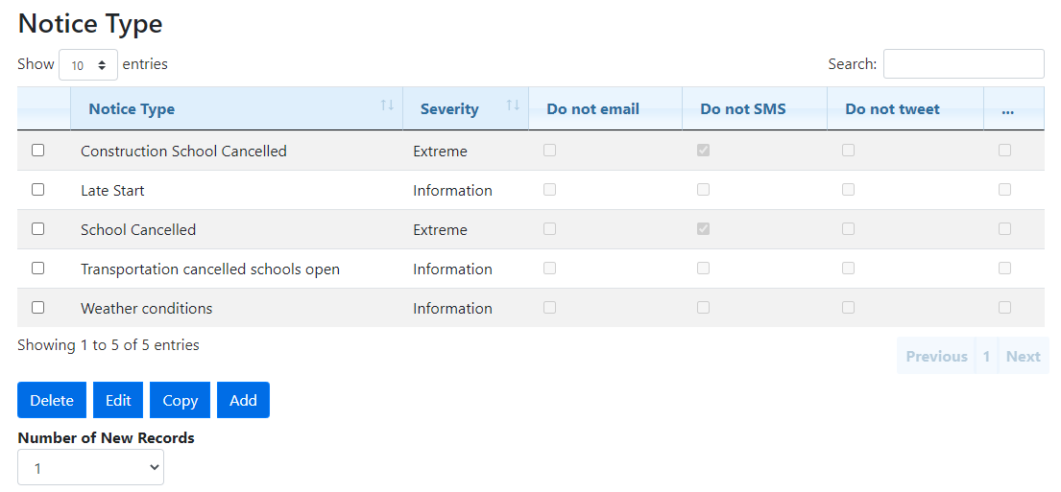Focus the Search input field
The image size is (1061, 492).
click(x=963, y=64)
